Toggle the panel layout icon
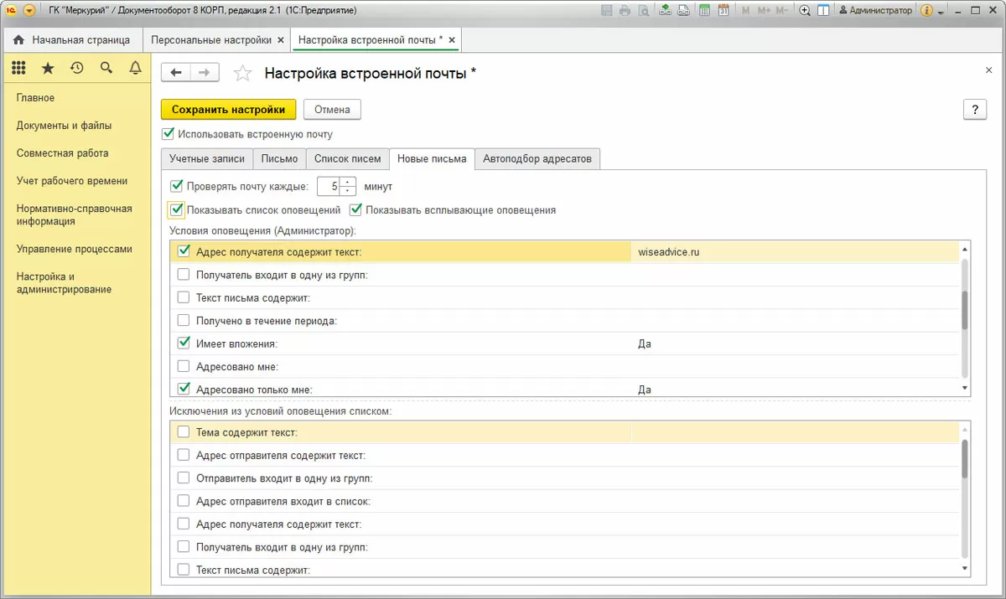The image size is (1006, 599). click(x=823, y=11)
